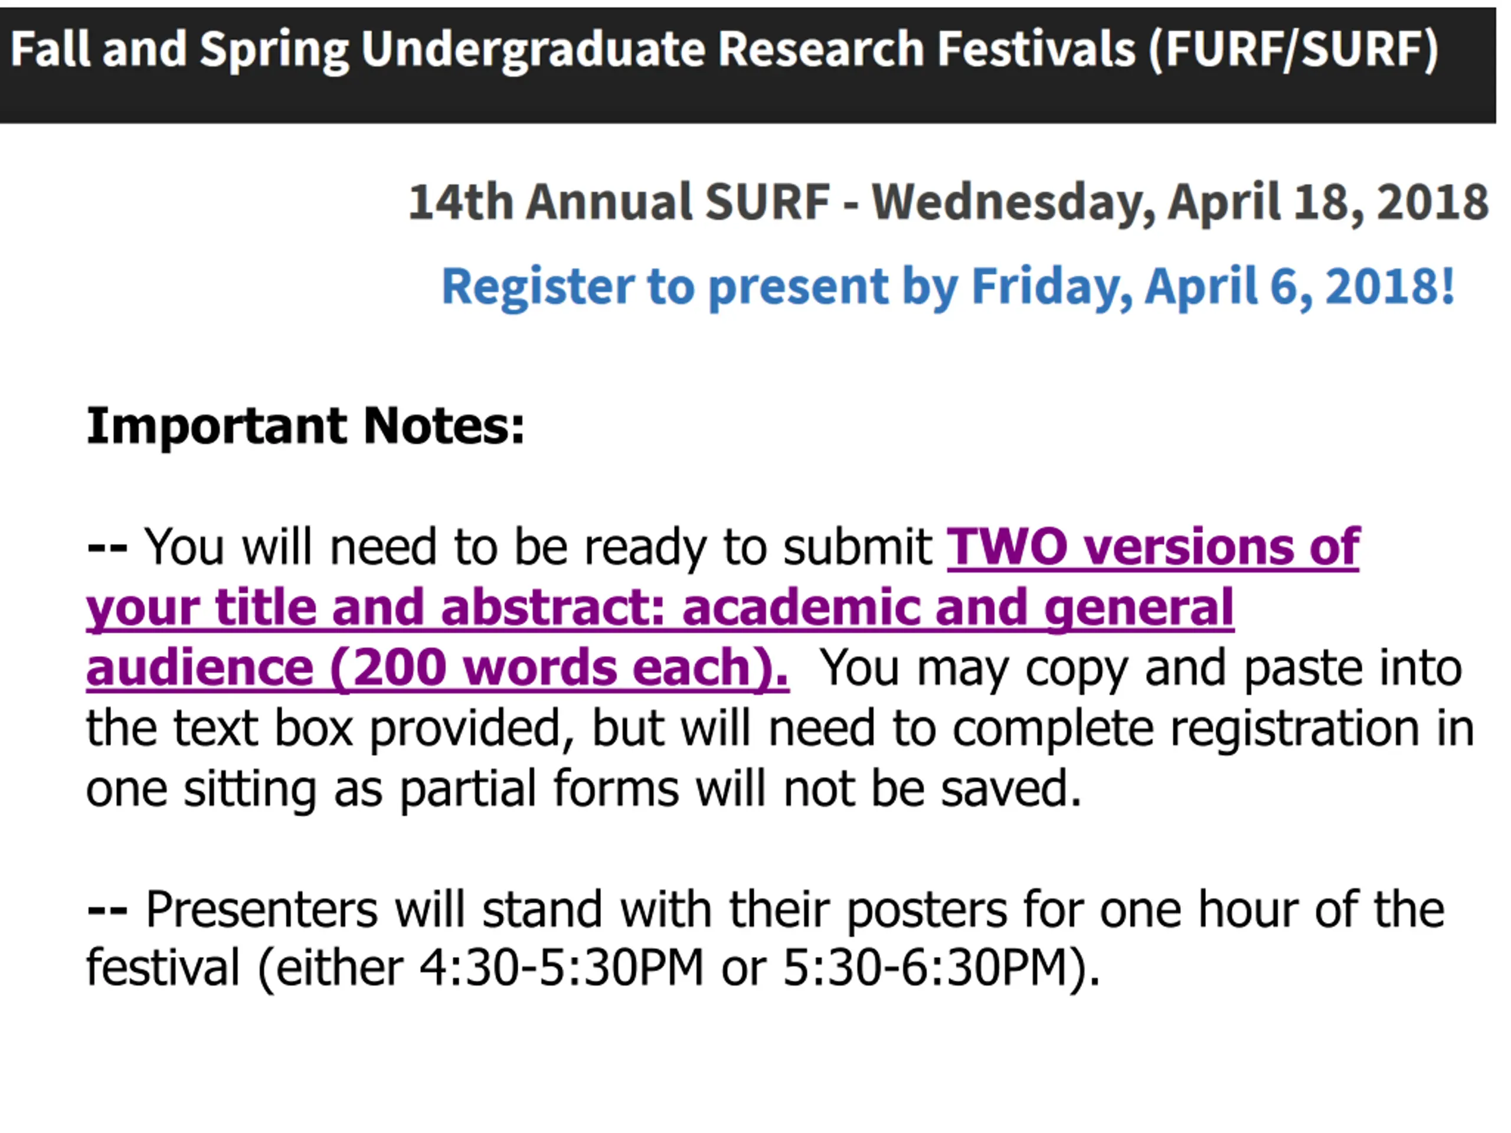Click 'complete registration in' text

pyautogui.click(x=1213, y=729)
